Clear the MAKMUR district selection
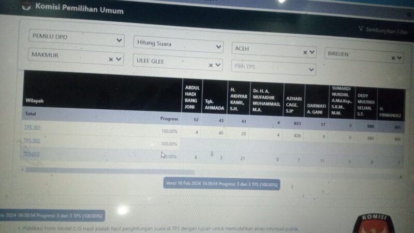The height and width of the screenshot is (233, 414). tap(111, 60)
